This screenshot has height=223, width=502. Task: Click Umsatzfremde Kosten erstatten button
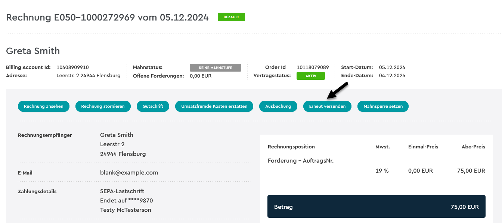214,106
